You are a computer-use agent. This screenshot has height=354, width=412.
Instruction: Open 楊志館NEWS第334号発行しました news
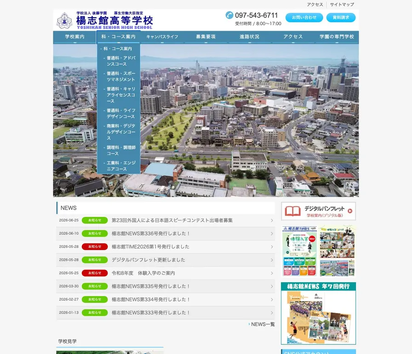point(151,299)
